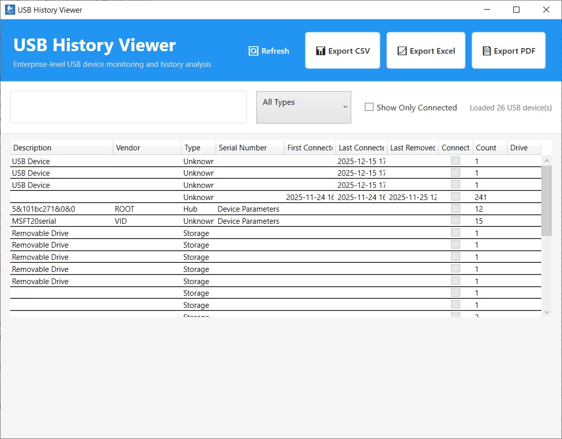This screenshot has height=439, width=562.
Task: Enable the Show Only Connected checkbox
Action: pyautogui.click(x=369, y=107)
